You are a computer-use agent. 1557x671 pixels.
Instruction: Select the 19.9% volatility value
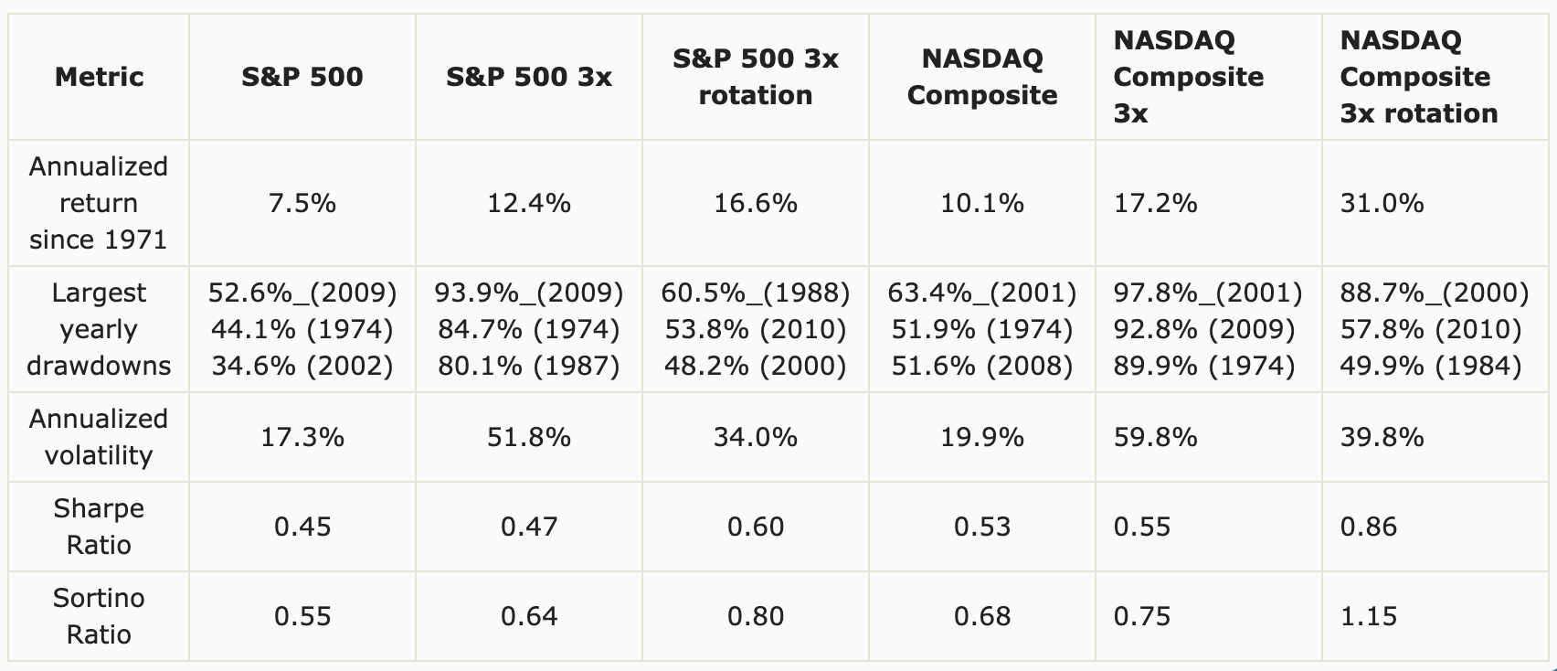pos(982,437)
